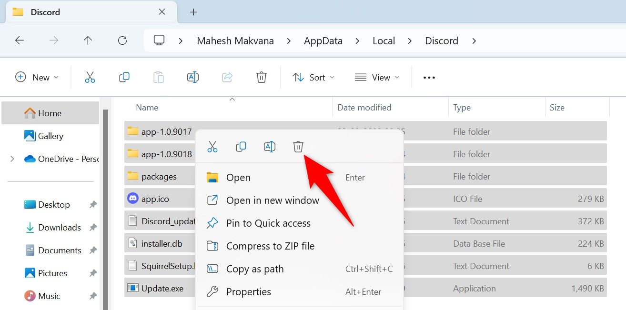
Task: Open the See more toolbar menu
Action: pos(428,77)
